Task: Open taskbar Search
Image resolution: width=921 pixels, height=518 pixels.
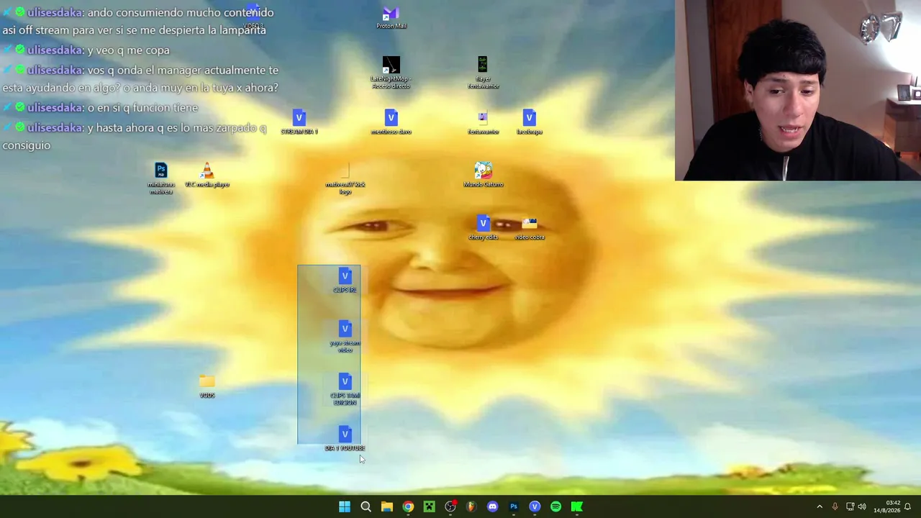Action: tap(366, 506)
